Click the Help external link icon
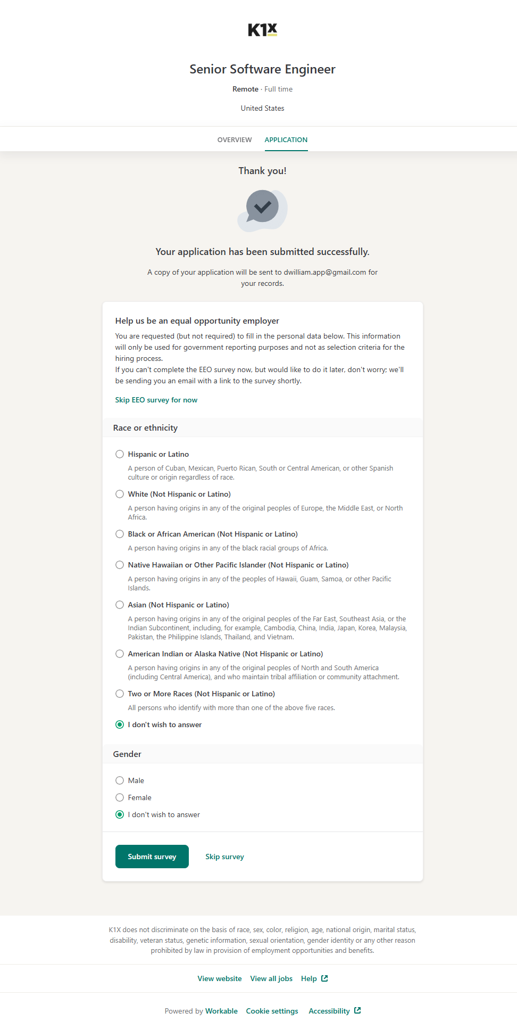The width and height of the screenshot is (517, 1029). 324,978
